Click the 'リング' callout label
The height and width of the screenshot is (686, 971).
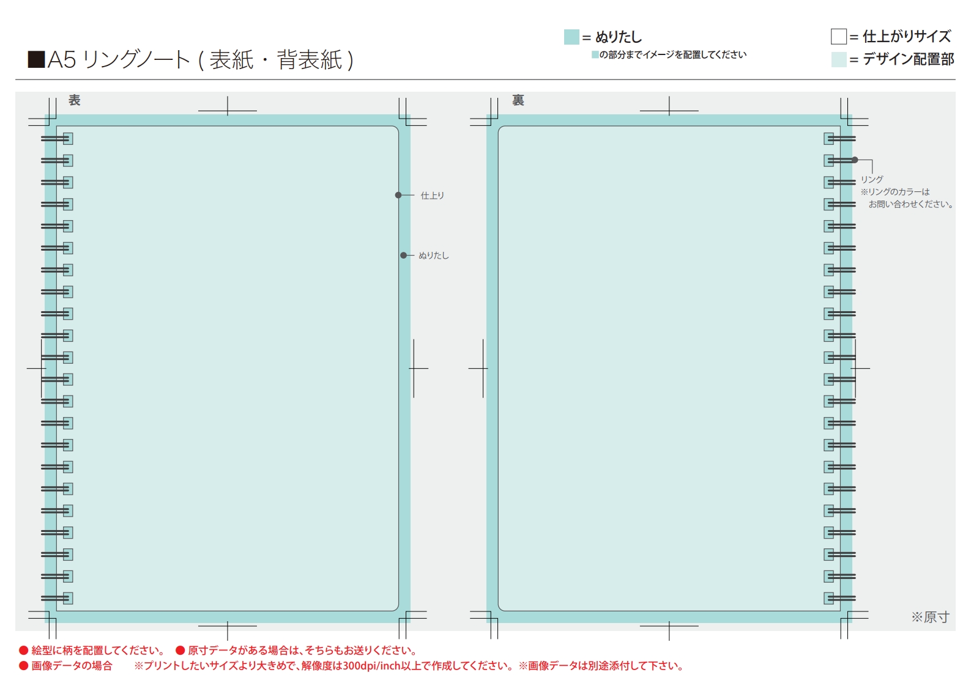click(872, 180)
